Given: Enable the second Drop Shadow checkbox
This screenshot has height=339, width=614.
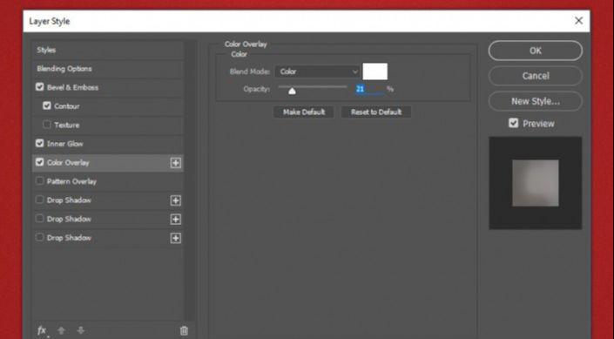Looking at the screenshot, I should pyautogui.click(x=39, y=219).
